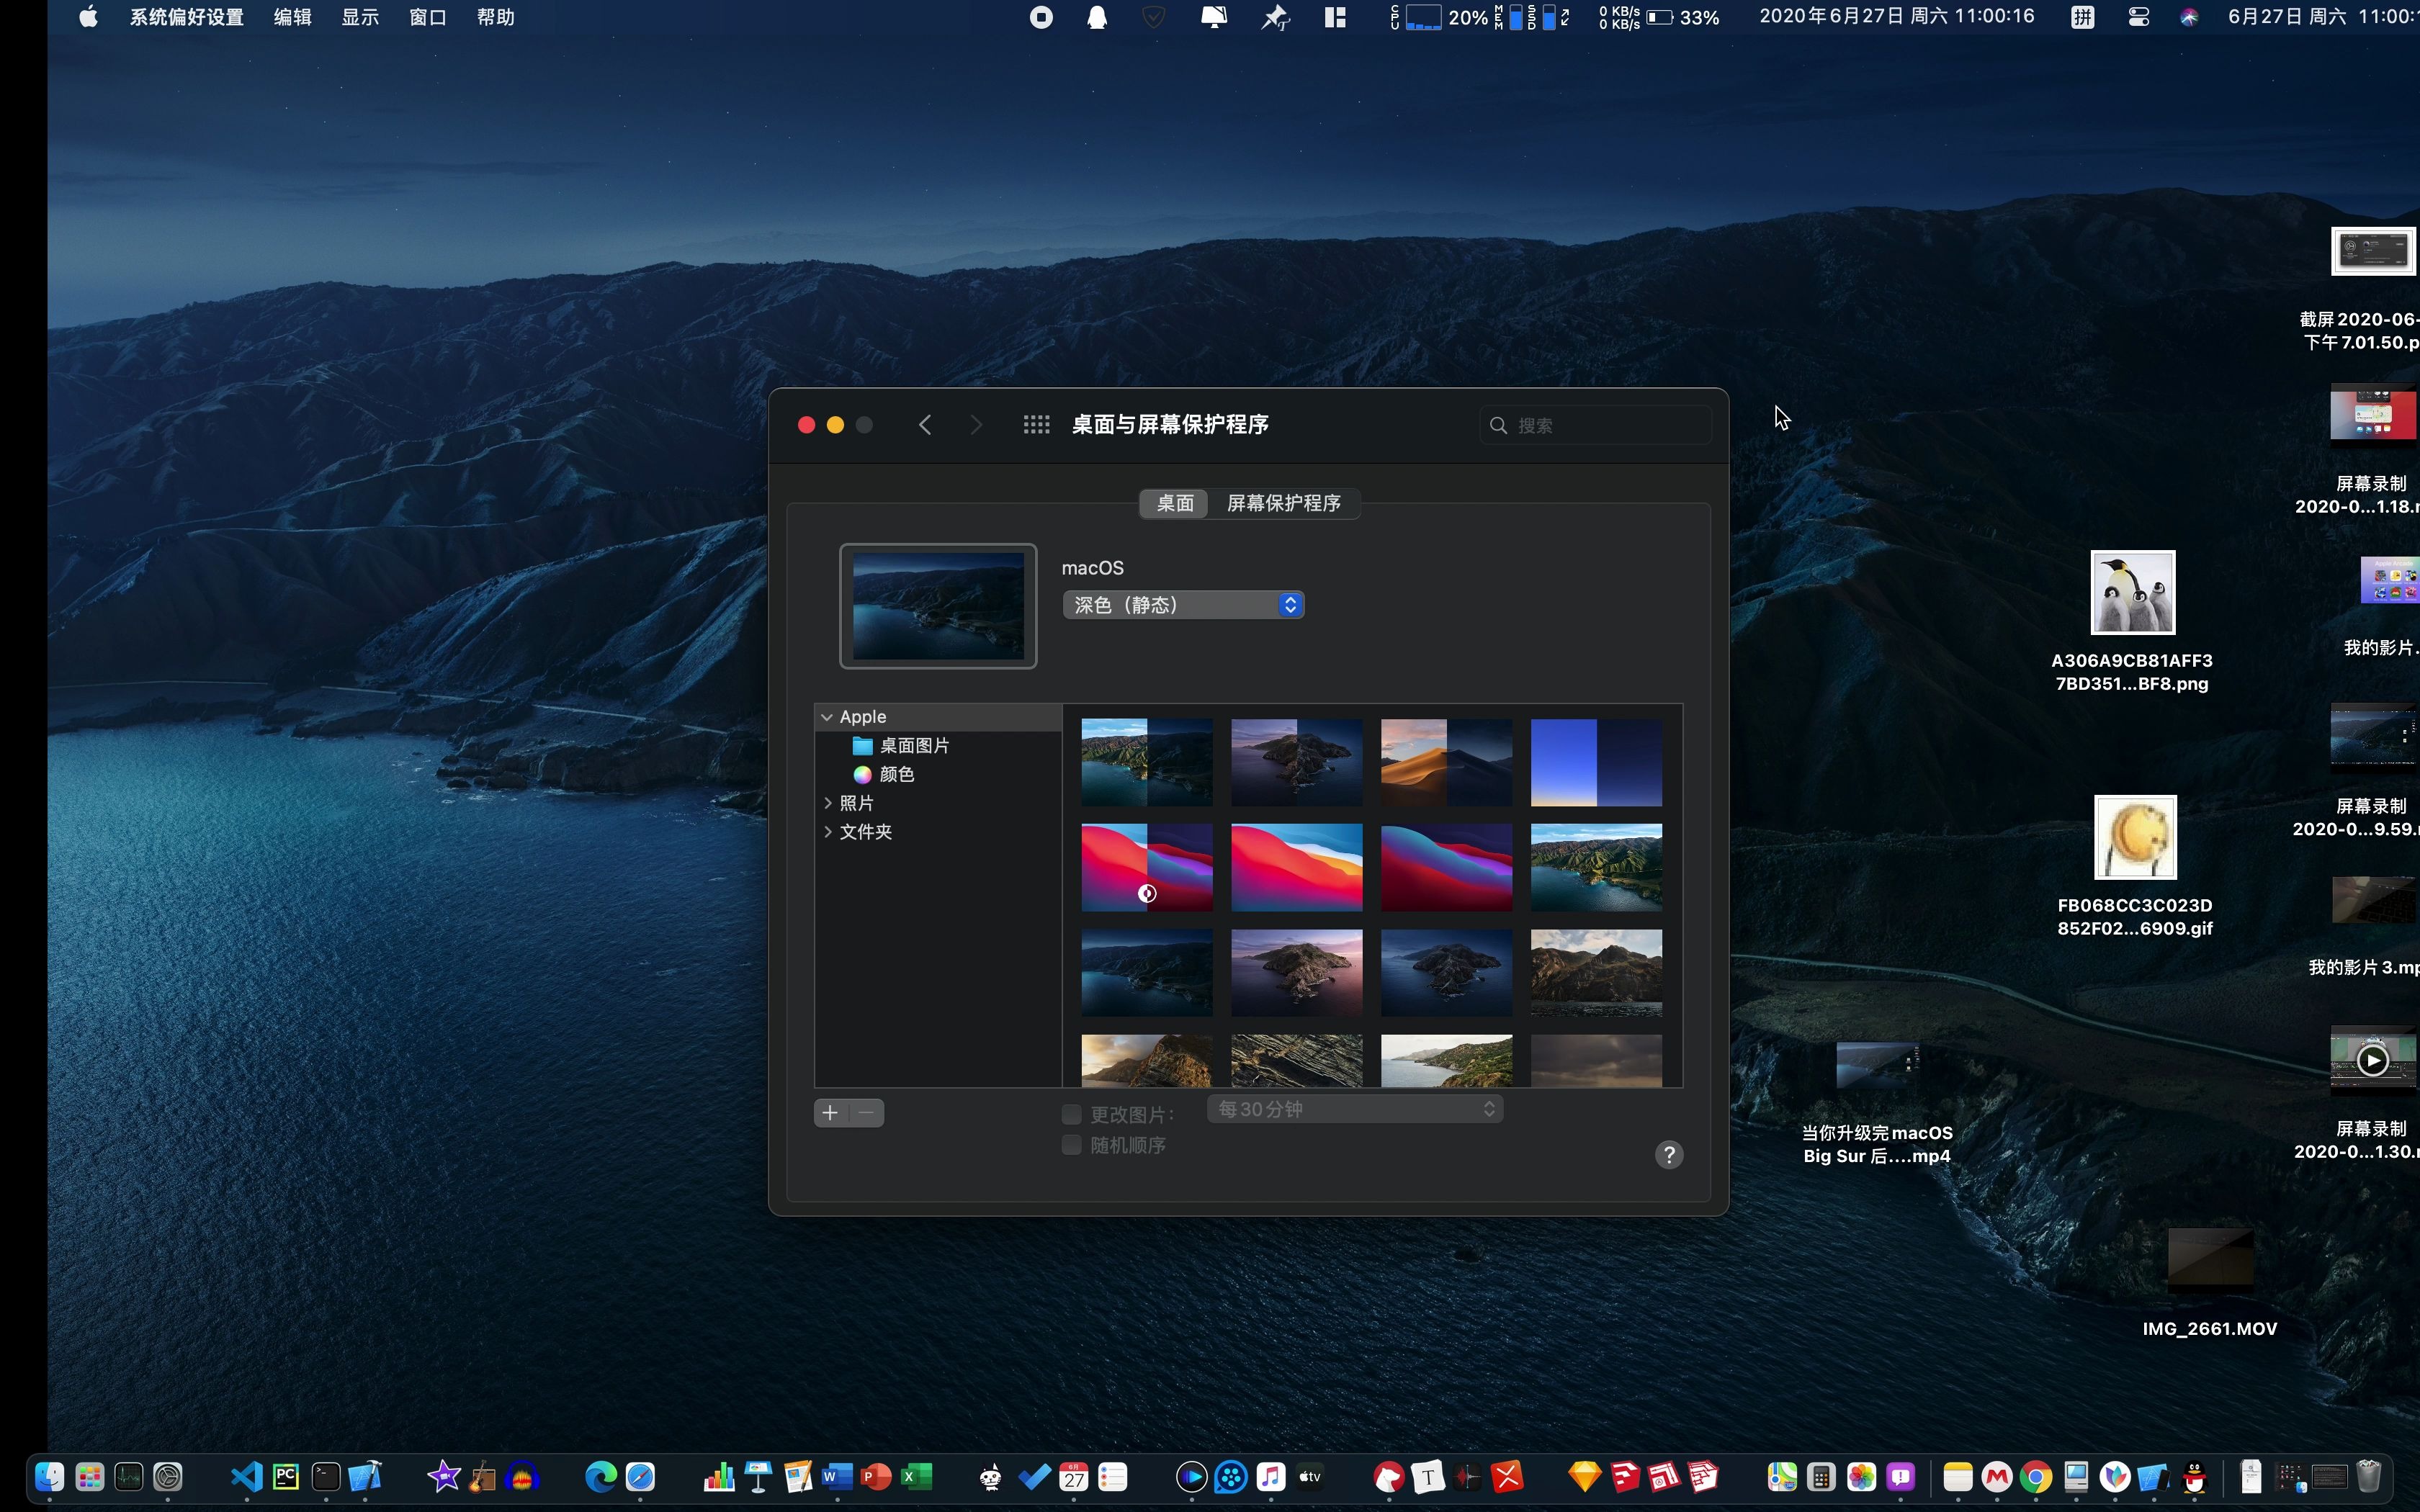This screenshot has height=1512, width=2420.
Task: Select the Big Sur daytime coastline wallpaper
Action: [x=1596, y=868]
